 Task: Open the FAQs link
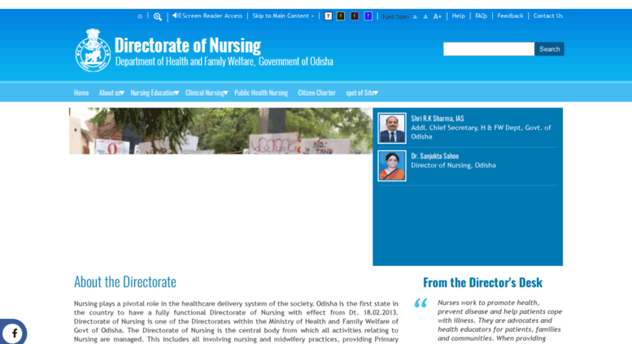(482, 15)
